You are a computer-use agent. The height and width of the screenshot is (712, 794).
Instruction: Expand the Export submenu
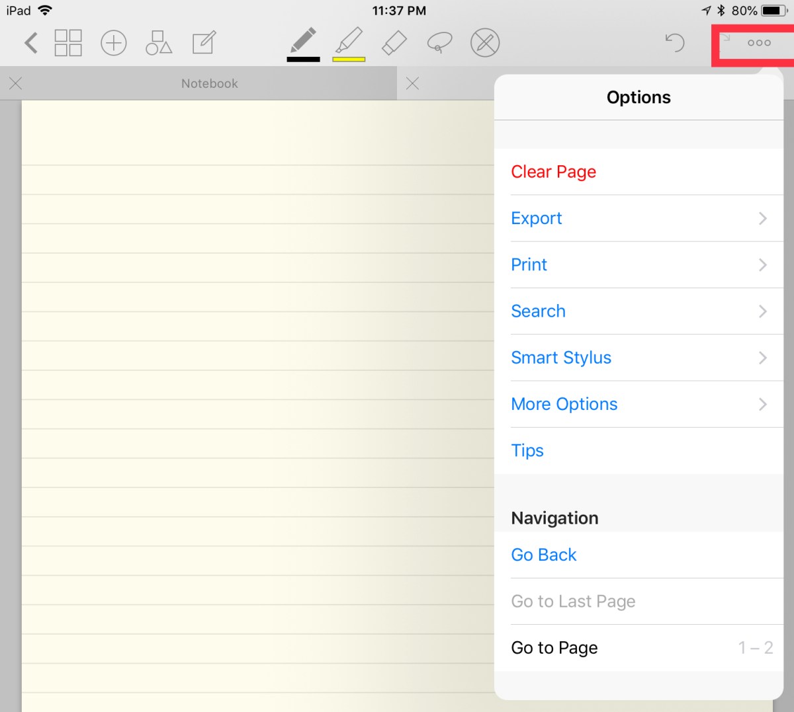639,218
